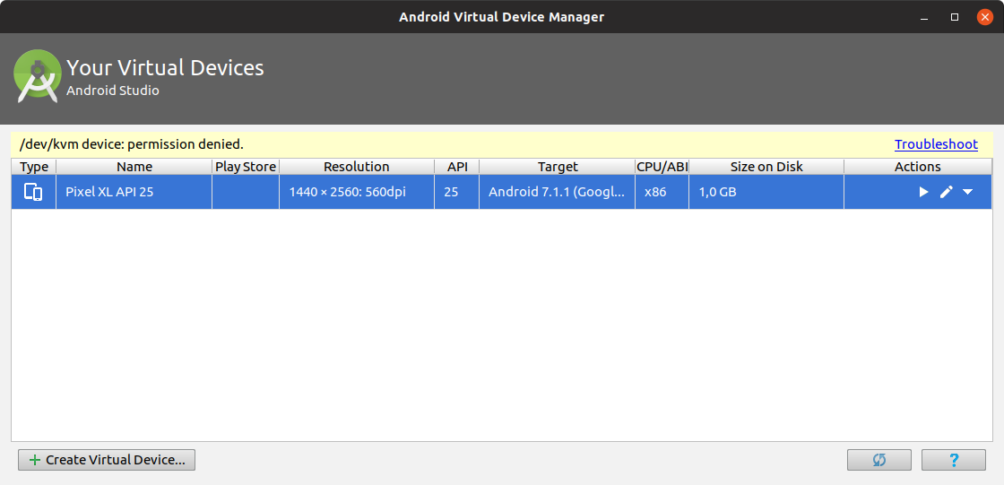Click the Size on Disk column header
Viewport: 1004px width, 485px height.
[x=766, y=167]
